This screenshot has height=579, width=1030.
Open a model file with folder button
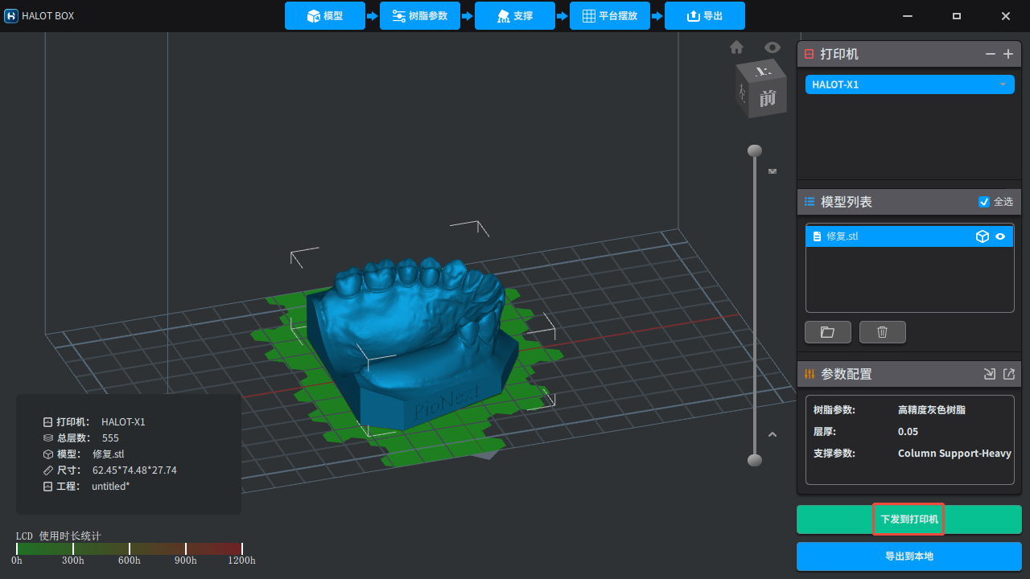[828, 332]
